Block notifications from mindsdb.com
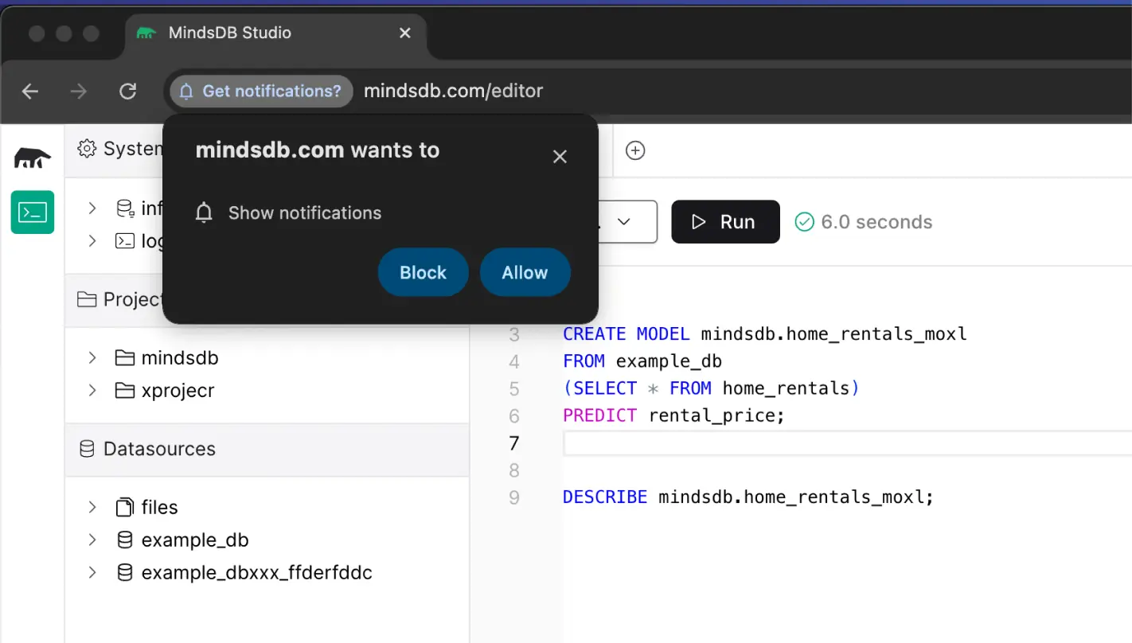Viewport: 1132px width, 643px height. [x=423, y=272]
